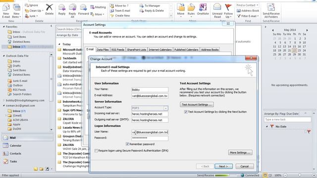Screen dimensions: 317x178
Task: Collapse the Outlook Data File tree
Action: (x=3, y=56)
